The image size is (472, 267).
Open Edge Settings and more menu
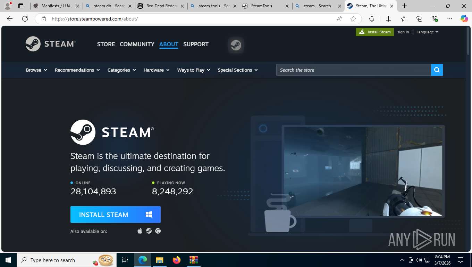click(x=450, y=19)
